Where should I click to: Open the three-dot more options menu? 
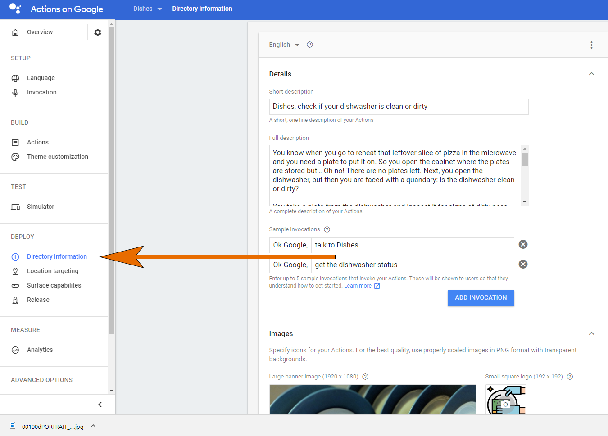(591, 45)
